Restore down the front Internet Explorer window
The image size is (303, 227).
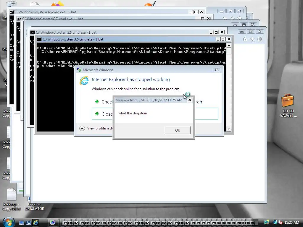pyautogui.click(x=251, y=31)
